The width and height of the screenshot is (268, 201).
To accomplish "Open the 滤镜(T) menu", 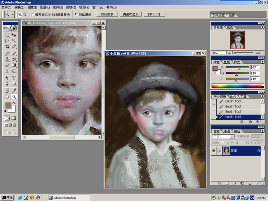I will (71, 7).
